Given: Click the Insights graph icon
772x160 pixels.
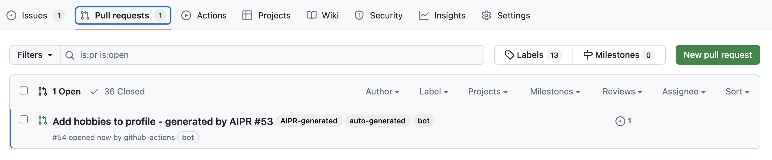Looking at the screenshot, I should [423, 15].
